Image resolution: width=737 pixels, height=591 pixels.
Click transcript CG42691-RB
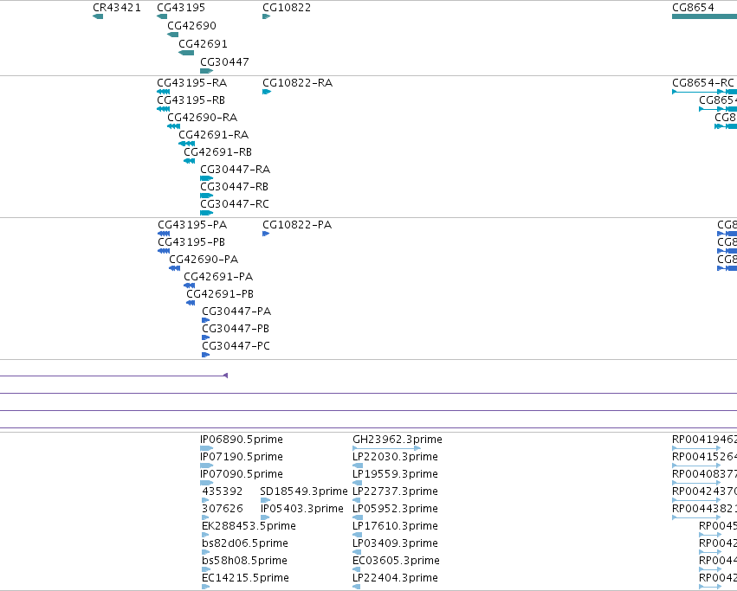click(x=190, y=161)
